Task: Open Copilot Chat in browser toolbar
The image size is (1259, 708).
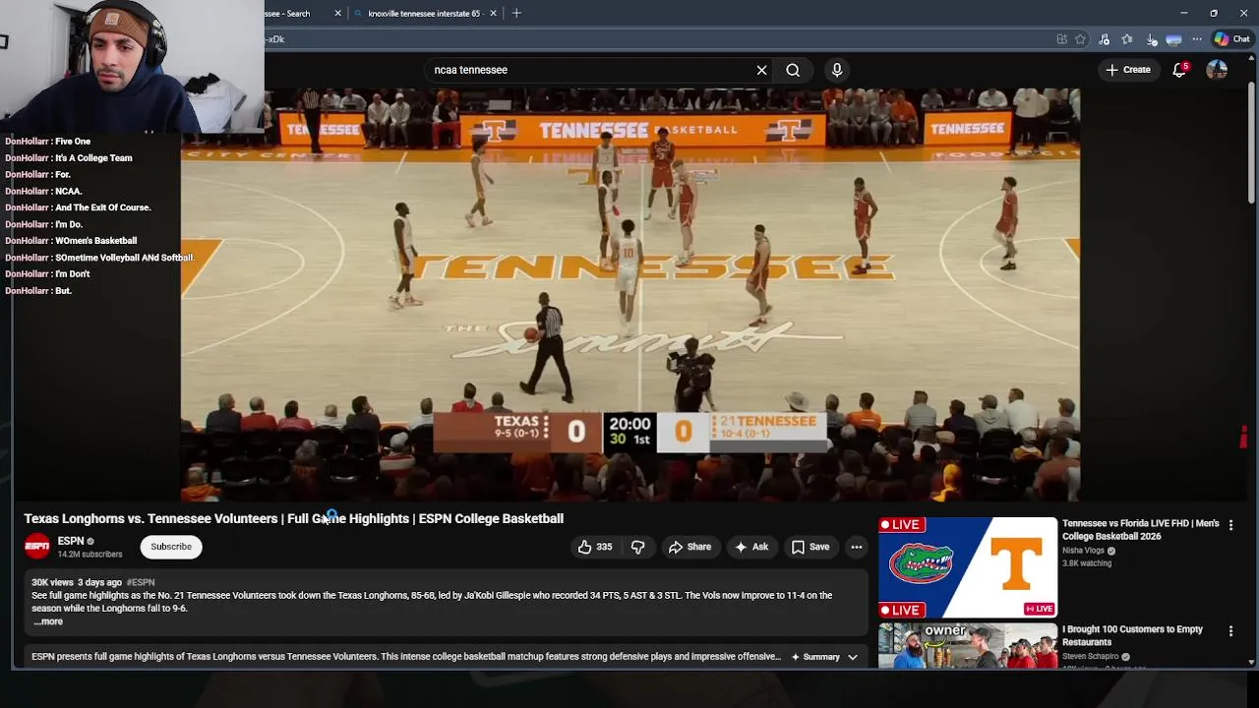Action: click(x=1231, y=39)
